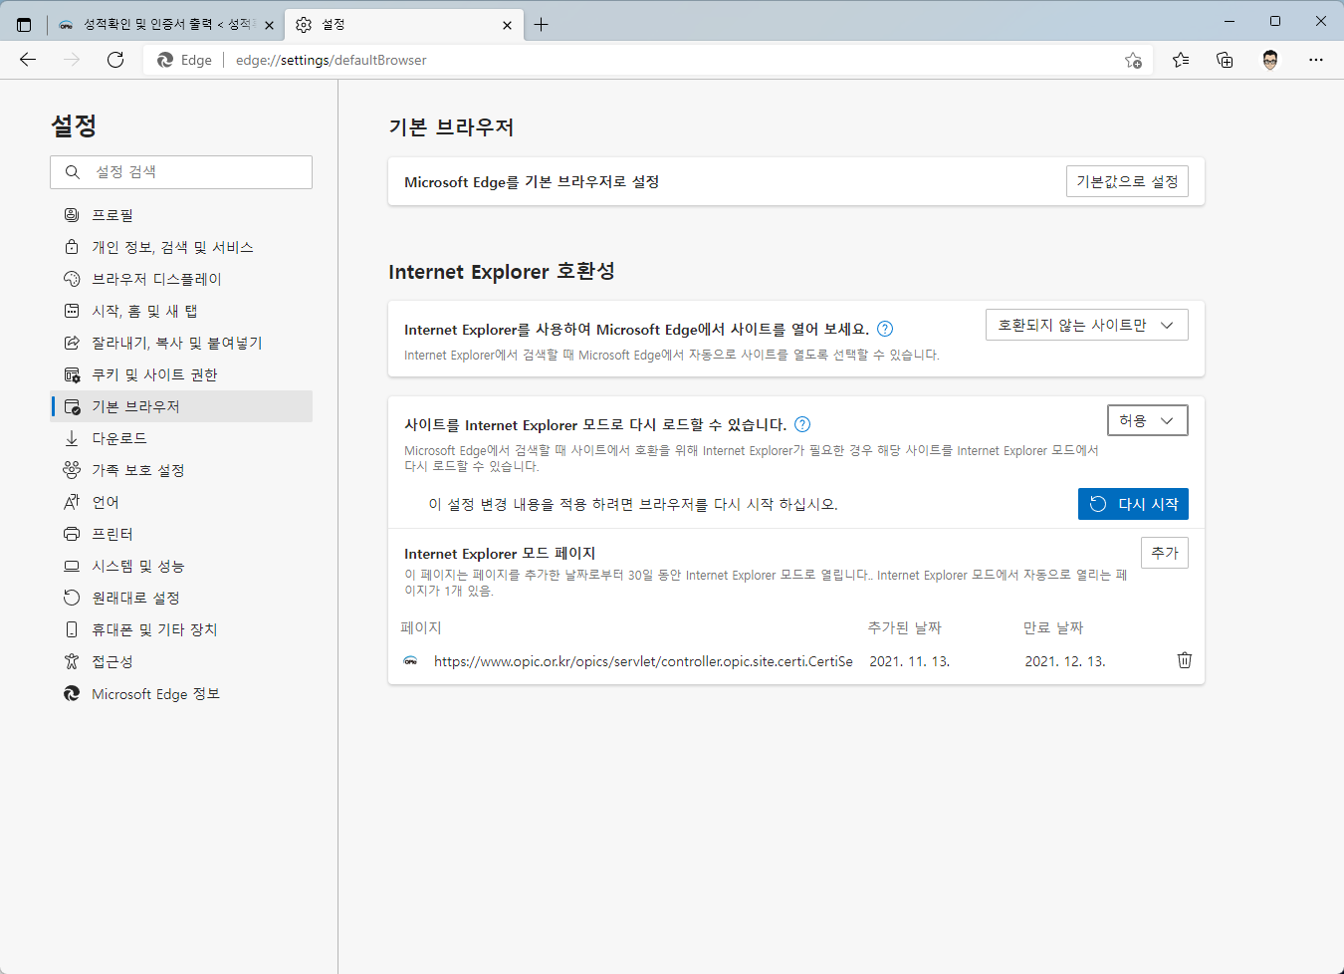Switch to the 성적확인 및 인증서 출력 tab
The width and height of the screenshot is (1344, 974).
[166, 25]
